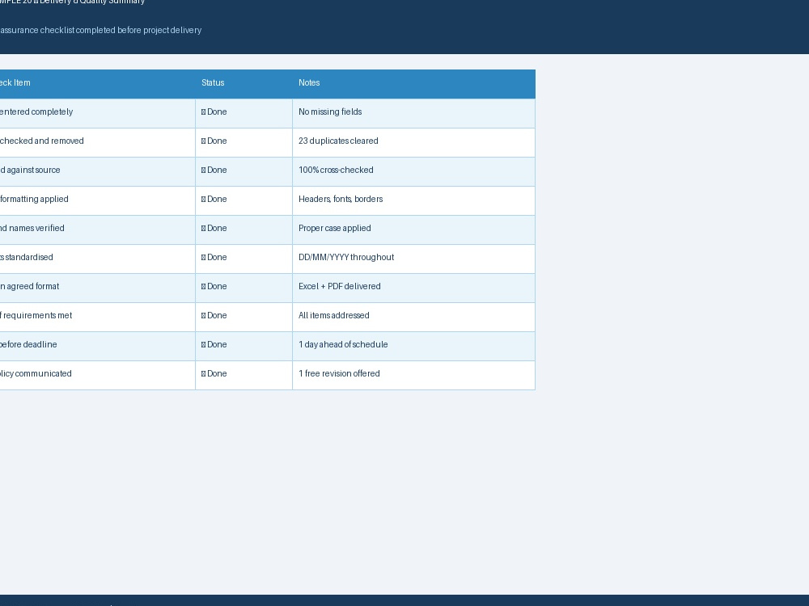Click the Status column header

click(244, 83)
